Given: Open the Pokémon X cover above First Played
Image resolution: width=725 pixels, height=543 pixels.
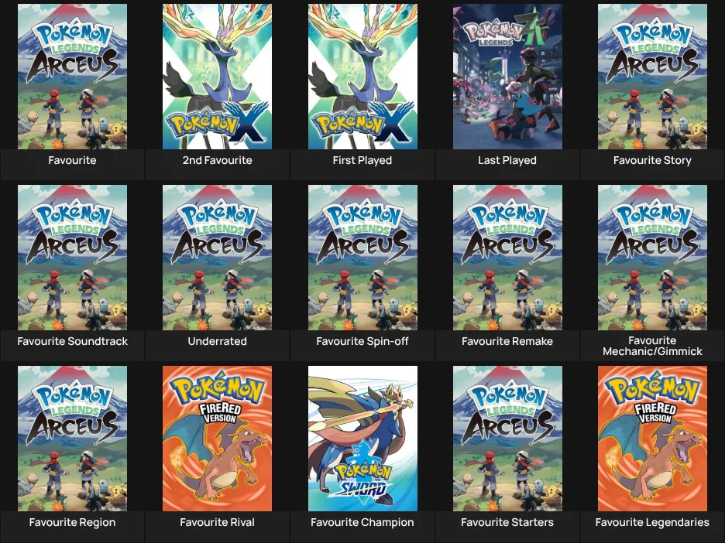Looking at the screenshot, I should coord(362,77).
